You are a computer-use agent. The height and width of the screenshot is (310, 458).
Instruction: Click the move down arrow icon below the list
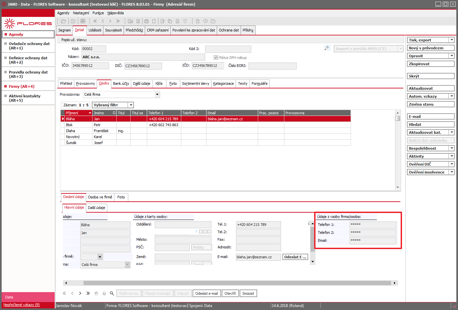click(x=104, y=293)
